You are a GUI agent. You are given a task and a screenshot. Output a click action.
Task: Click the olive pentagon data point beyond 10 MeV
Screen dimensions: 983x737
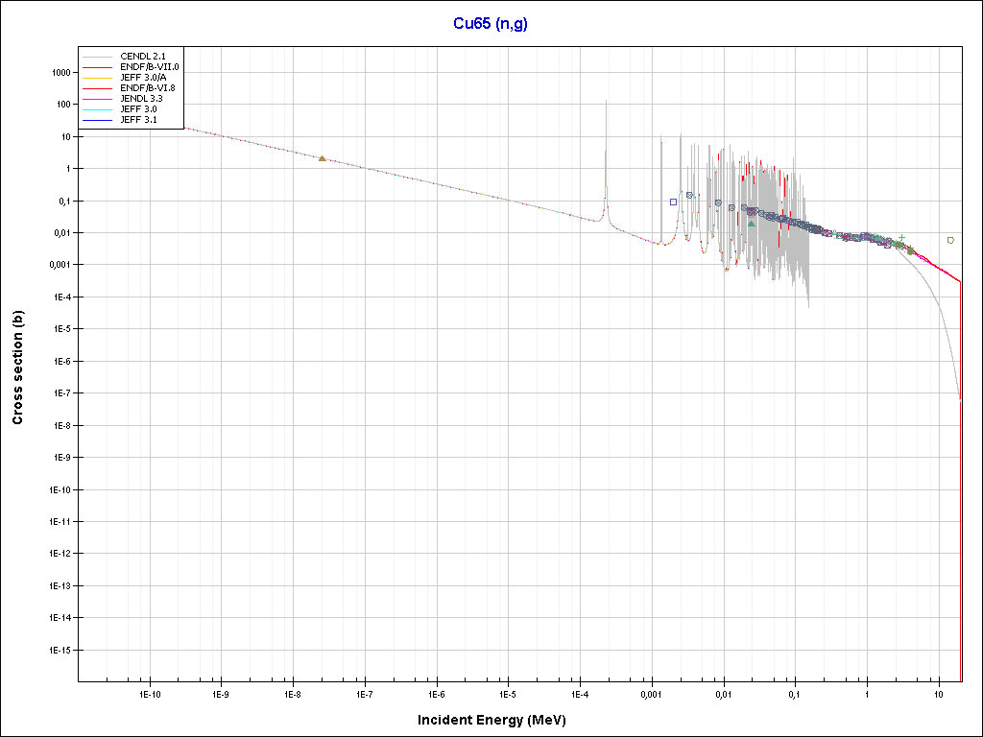pyautogui.click(x=950, y=240)
